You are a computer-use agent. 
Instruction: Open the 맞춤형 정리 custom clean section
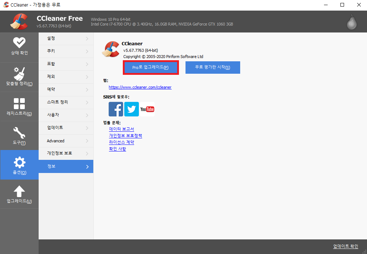click(x=19, y=77)
